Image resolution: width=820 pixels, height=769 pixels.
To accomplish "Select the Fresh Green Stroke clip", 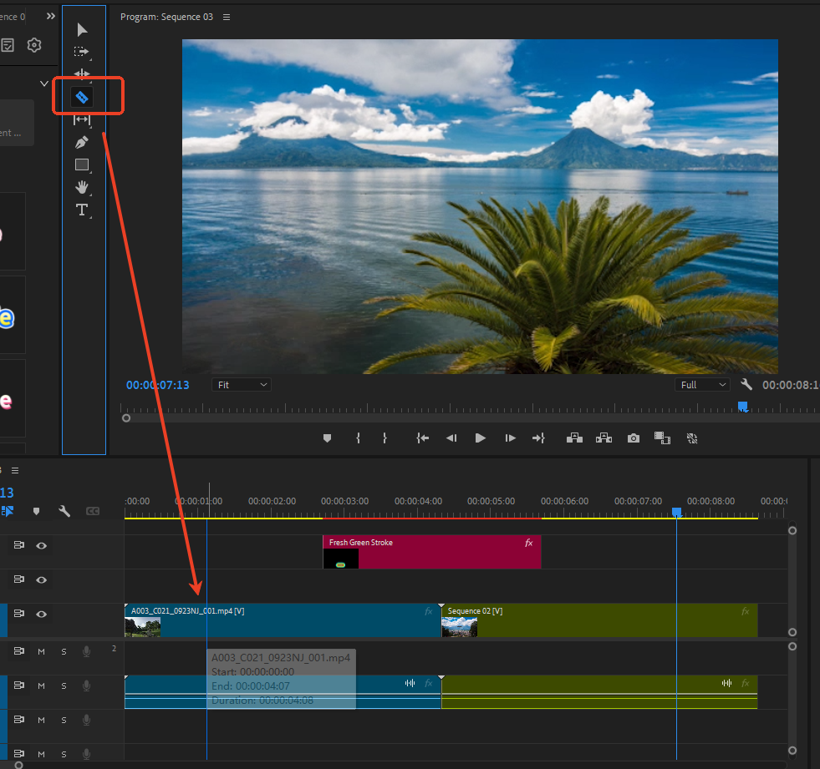I will [431, 551].
